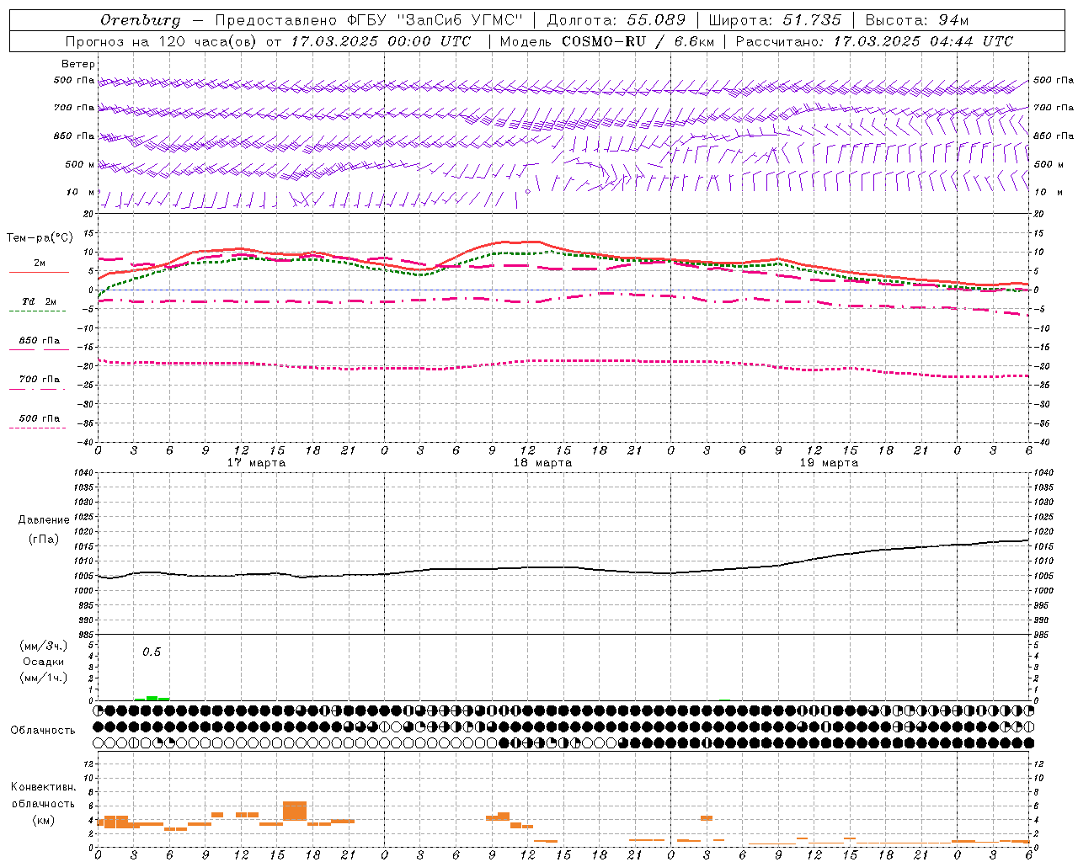Image resolution: width=1078 pixels, height=862 pixels.
Task: Click the tallest orange convective cloud bar
Action: coord(295,811)
